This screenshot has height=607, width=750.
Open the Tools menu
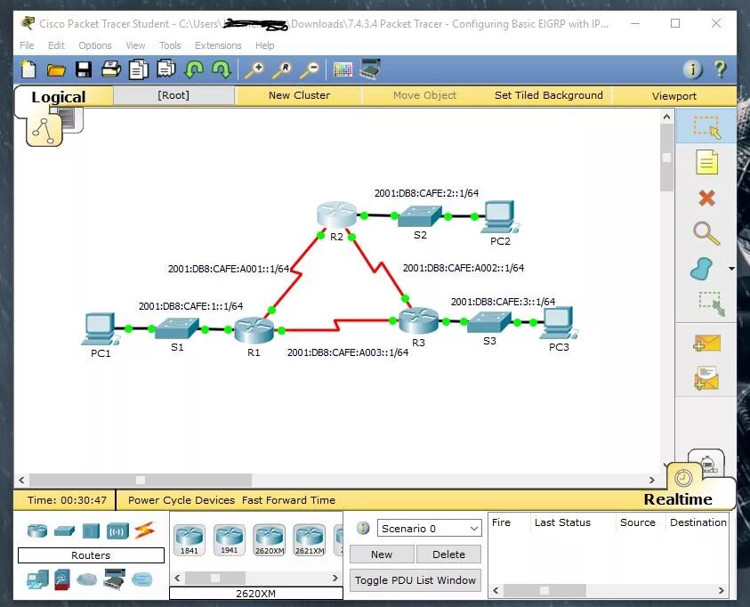[x=170, y=45]
